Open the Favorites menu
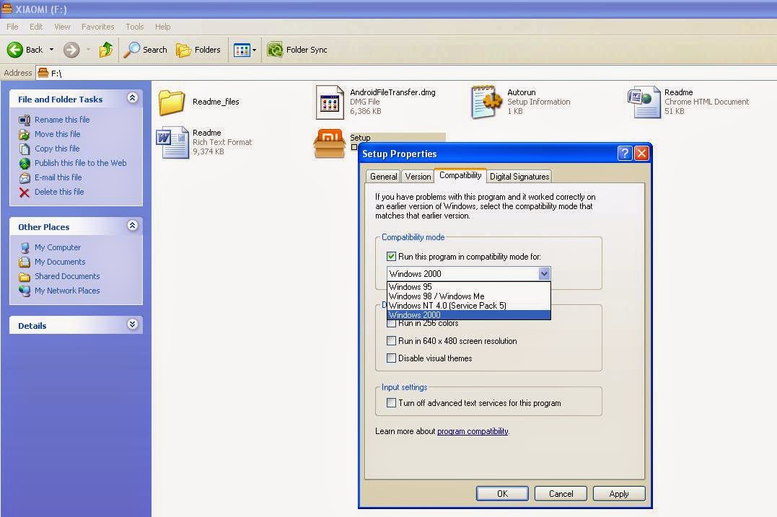 (x=97, y=27)
